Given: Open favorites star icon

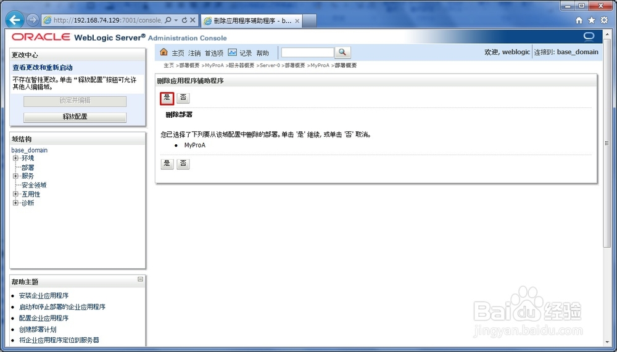Looking at the screenshot, I should point(592,20).
